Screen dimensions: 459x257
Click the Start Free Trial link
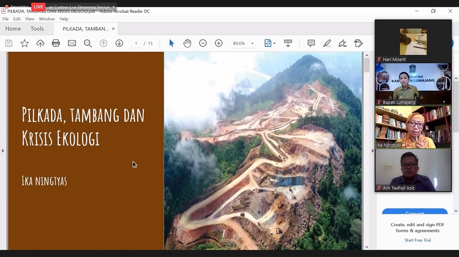417,240
